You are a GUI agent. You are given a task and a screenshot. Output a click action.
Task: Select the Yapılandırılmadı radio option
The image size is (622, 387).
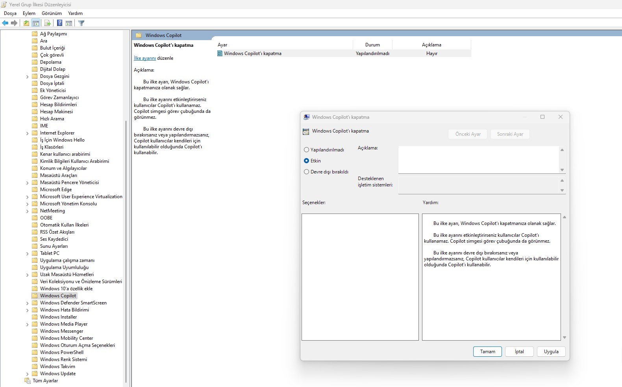point(306,150)
